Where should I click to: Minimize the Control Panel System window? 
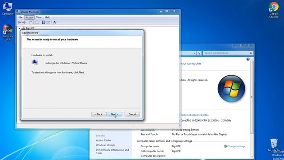(x=235, y=46)
